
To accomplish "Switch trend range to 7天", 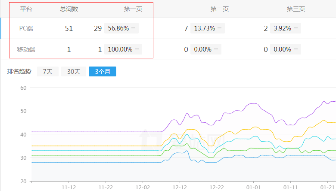I will [x=47, y=72].
